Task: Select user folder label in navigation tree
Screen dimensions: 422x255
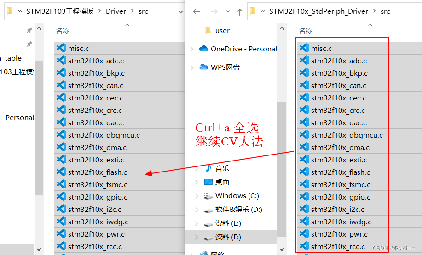Action: point(222,31)
